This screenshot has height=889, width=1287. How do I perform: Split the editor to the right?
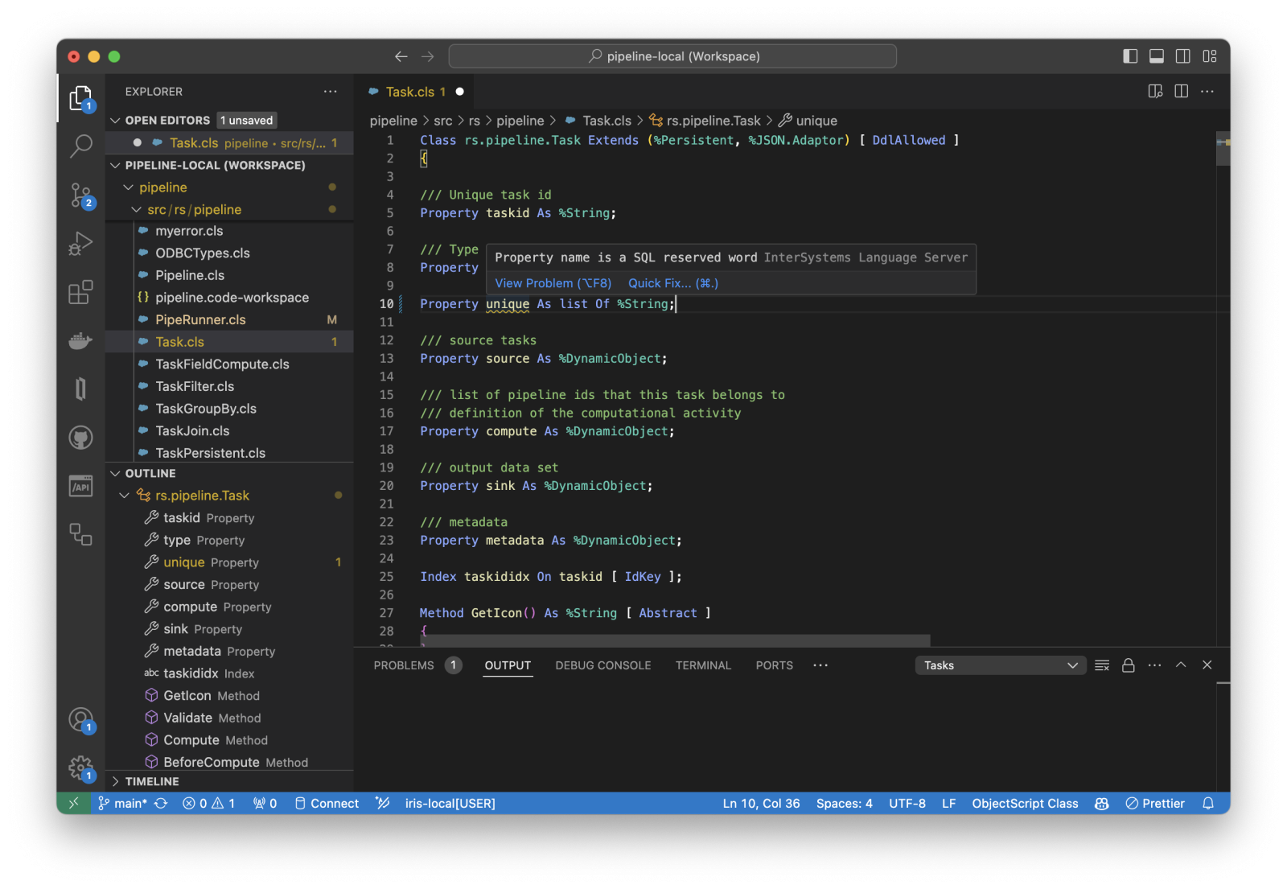coord(1181,92)
